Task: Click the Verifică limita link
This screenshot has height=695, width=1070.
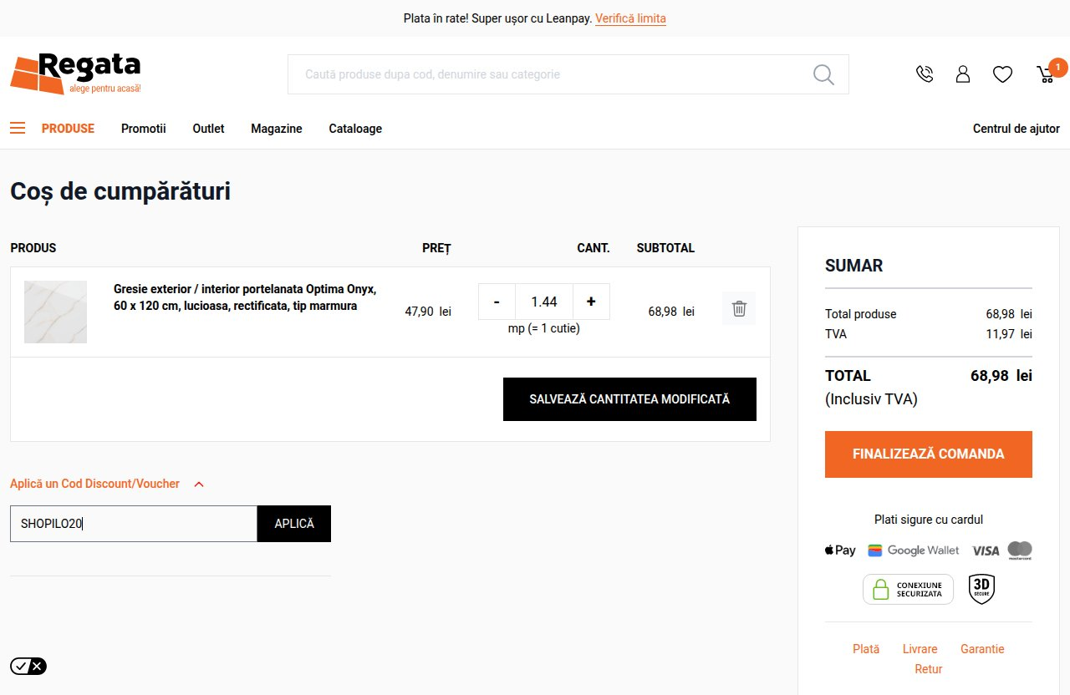Action: pos(630,18)
